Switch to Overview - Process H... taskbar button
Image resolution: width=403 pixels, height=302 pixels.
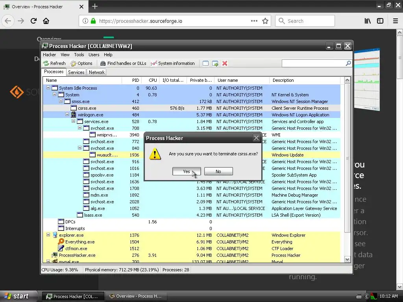pyautogui.click(x=135, y=296)
